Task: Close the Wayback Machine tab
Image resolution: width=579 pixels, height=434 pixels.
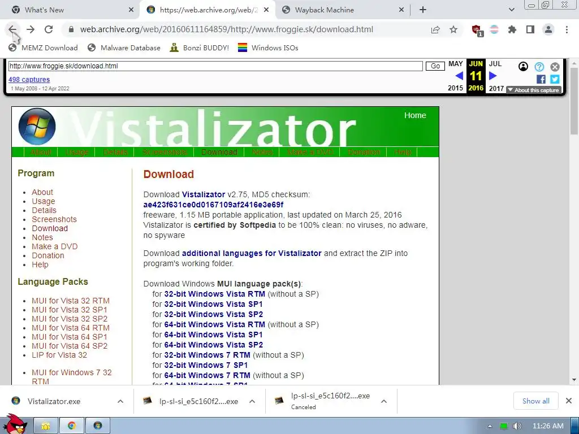Action: (401, 10)
